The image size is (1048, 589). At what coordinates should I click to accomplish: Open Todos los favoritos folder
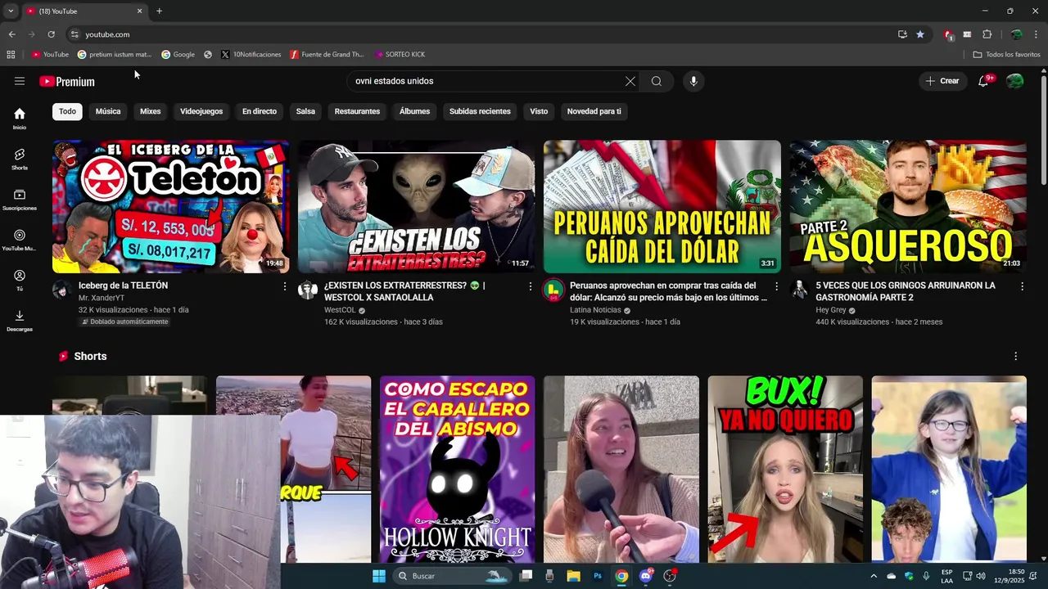(x=1006, y=55)
